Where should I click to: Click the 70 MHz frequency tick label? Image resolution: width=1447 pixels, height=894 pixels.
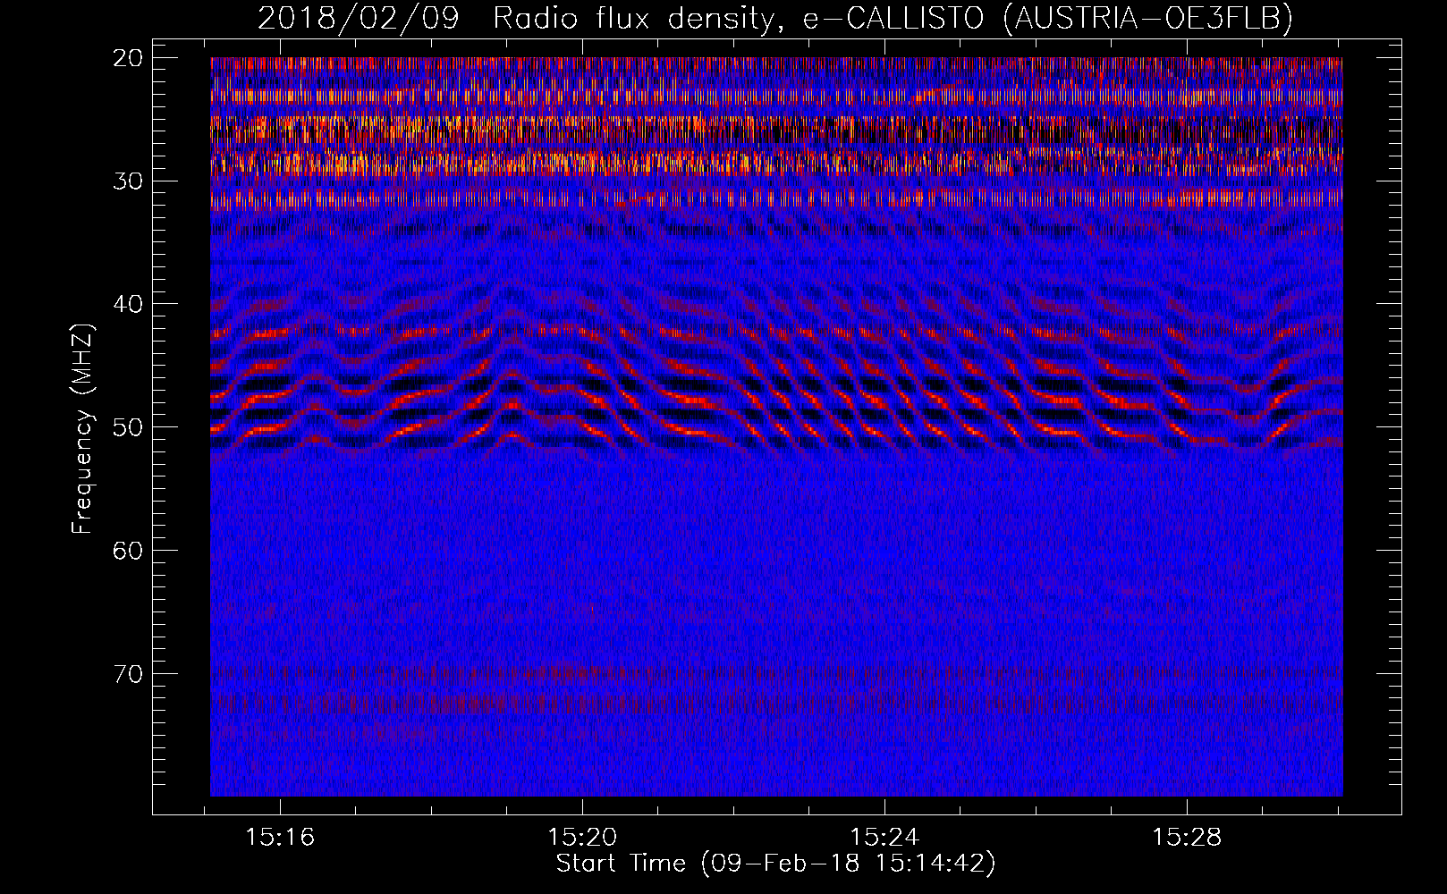pyautogui.click(x=129, y=673)
